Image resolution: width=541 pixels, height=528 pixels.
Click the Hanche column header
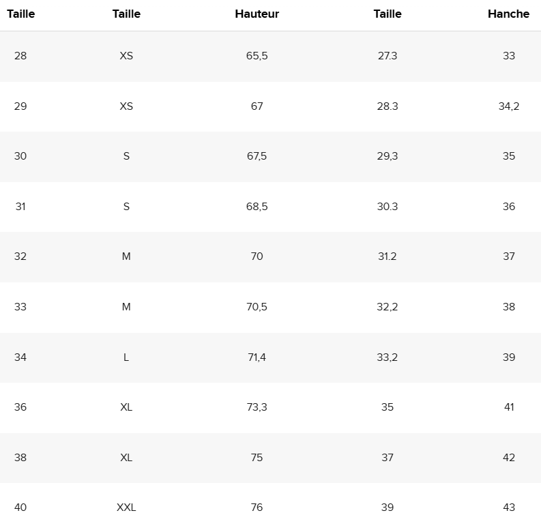pos(508,14)
